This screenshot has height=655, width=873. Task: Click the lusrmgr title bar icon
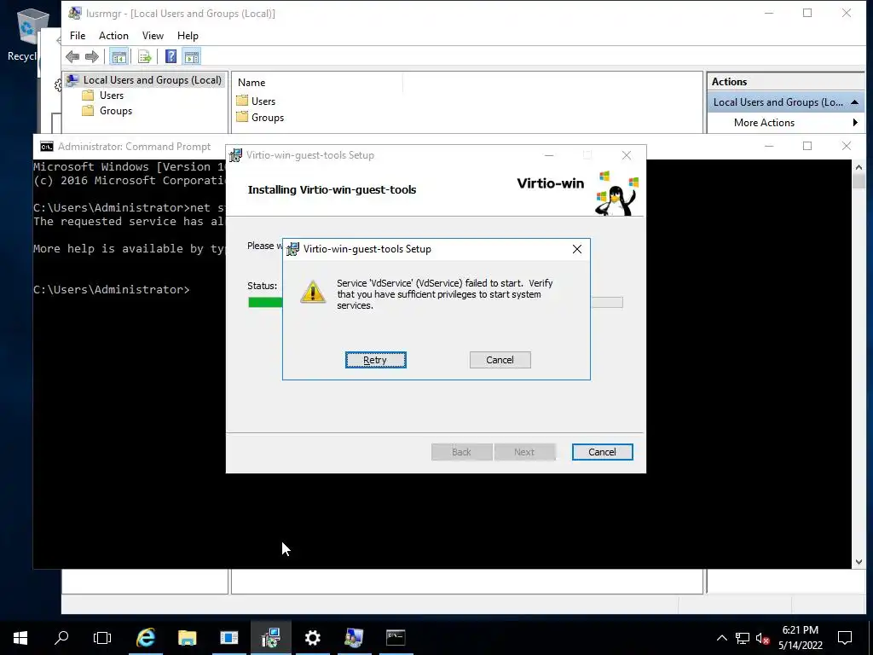pyautogui.click(x=75, y=13)
